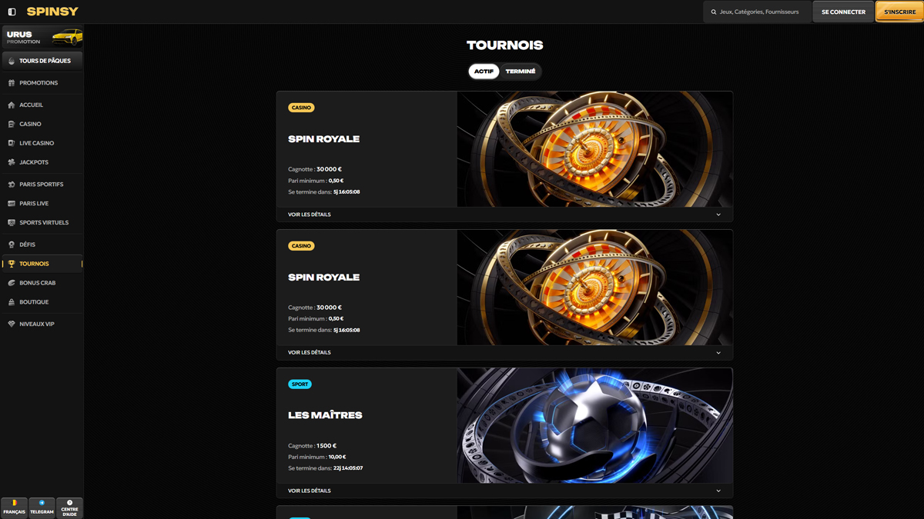Expand details of first Spin Royale tournament

tap(504, 215)
